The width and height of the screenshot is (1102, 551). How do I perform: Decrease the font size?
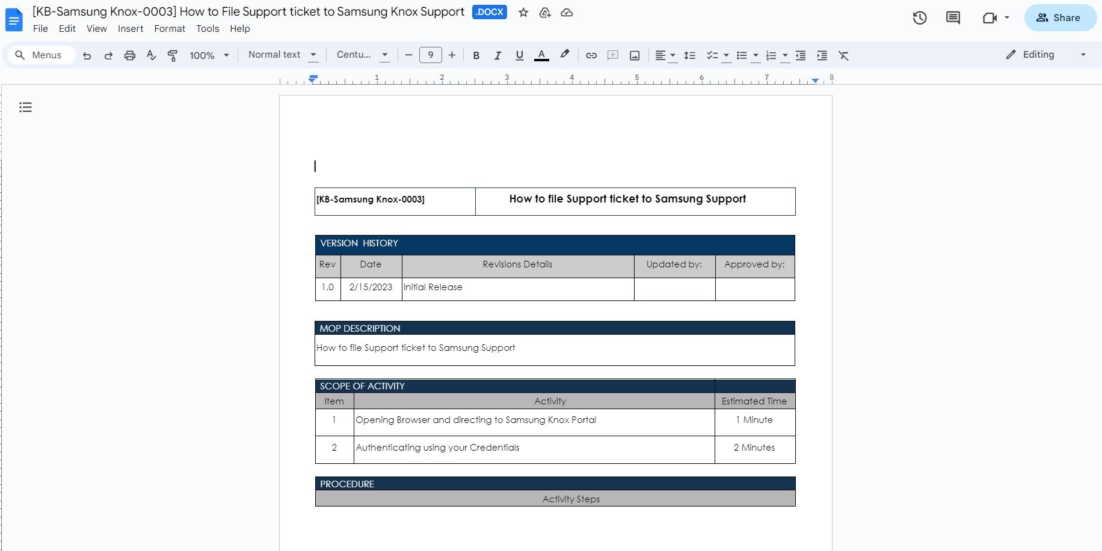click(x=408, y=55)
